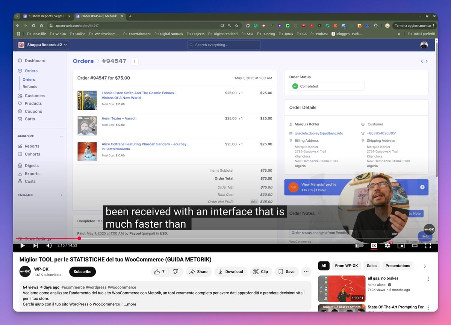View Marquis' profile banner
The height and width of the screenshot is (325, 451).
356,187
